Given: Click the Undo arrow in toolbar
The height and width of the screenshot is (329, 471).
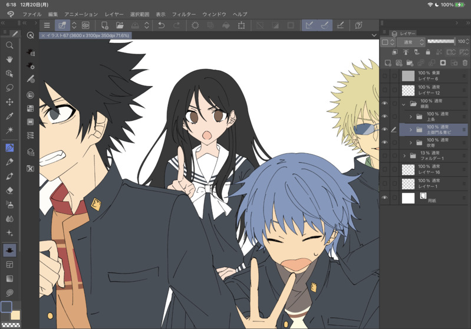Looking at the screenshot, I should tap(162, 25).
